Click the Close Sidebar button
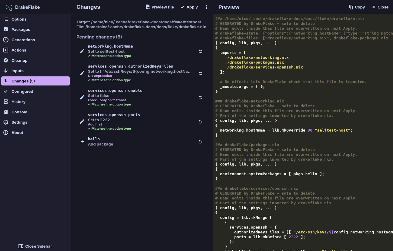Image resolution: width=393 pixels, height=251 pixels. (x=35, y=246)
